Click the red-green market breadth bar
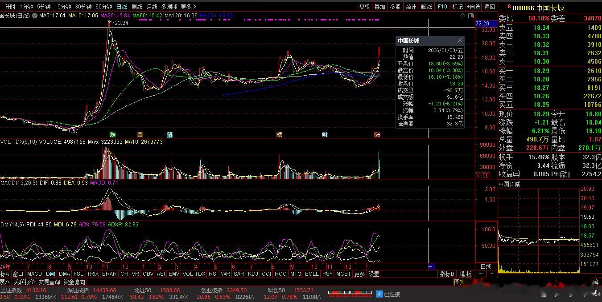The image size is (602, 302). point(349,294)
